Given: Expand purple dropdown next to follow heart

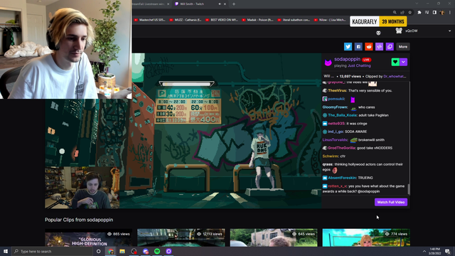Looking at the screenshot, I should point(404,62).
